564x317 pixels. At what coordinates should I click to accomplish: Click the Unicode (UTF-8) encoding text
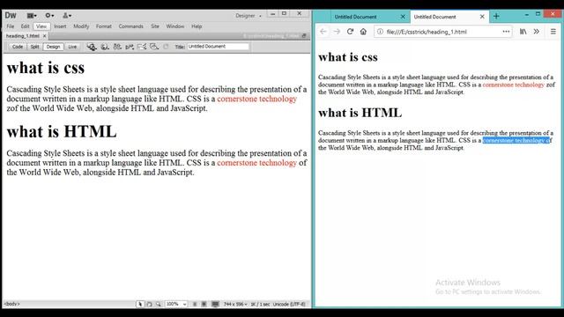[289, 304]
